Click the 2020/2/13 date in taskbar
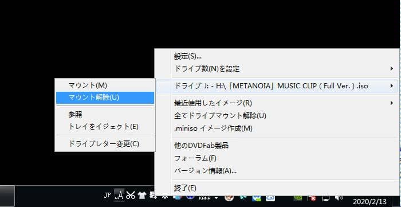Viewport: 401px width, 207px height. 370,202
